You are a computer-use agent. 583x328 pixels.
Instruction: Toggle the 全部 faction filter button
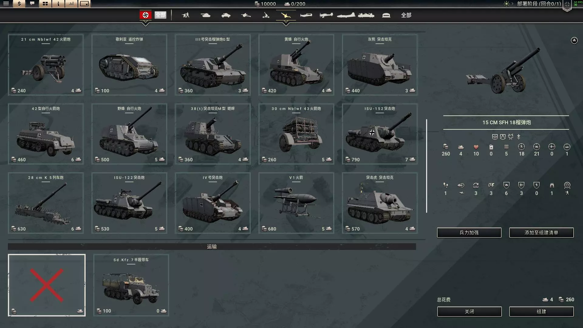[160, 15]
